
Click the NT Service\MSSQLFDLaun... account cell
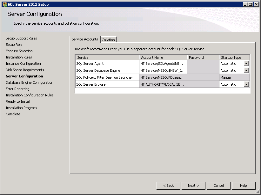coord(163,77)
